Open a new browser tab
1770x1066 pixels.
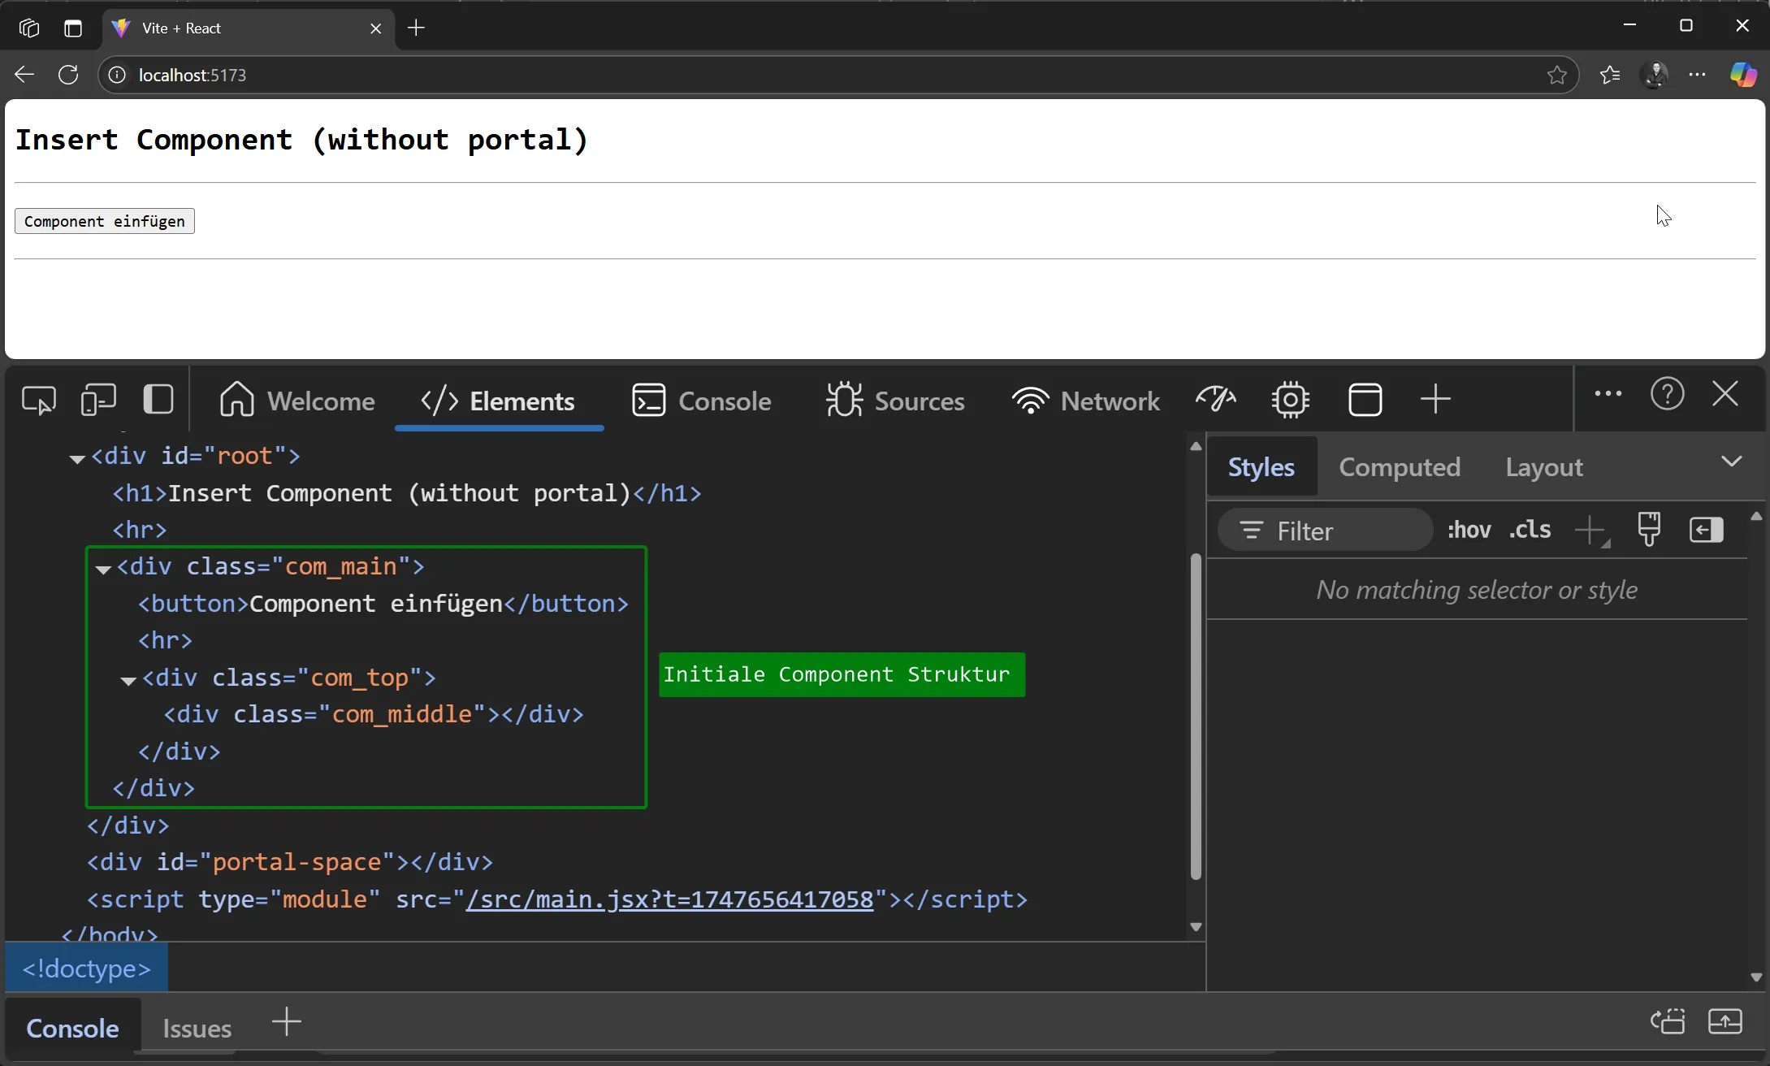(x=416, y=28)
